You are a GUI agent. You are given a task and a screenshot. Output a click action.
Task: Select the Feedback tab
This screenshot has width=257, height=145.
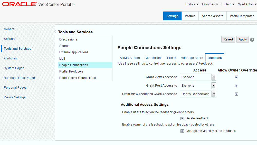point(215,58)
